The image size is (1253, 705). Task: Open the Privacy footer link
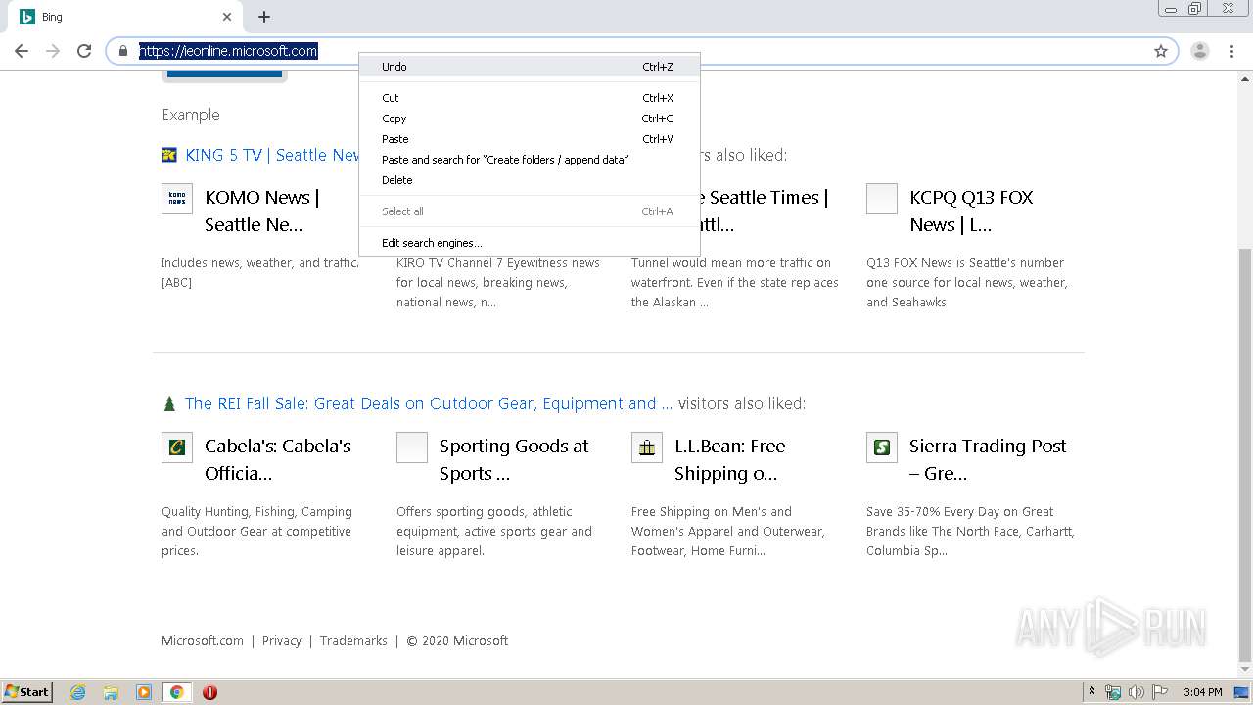click(282, 641)
